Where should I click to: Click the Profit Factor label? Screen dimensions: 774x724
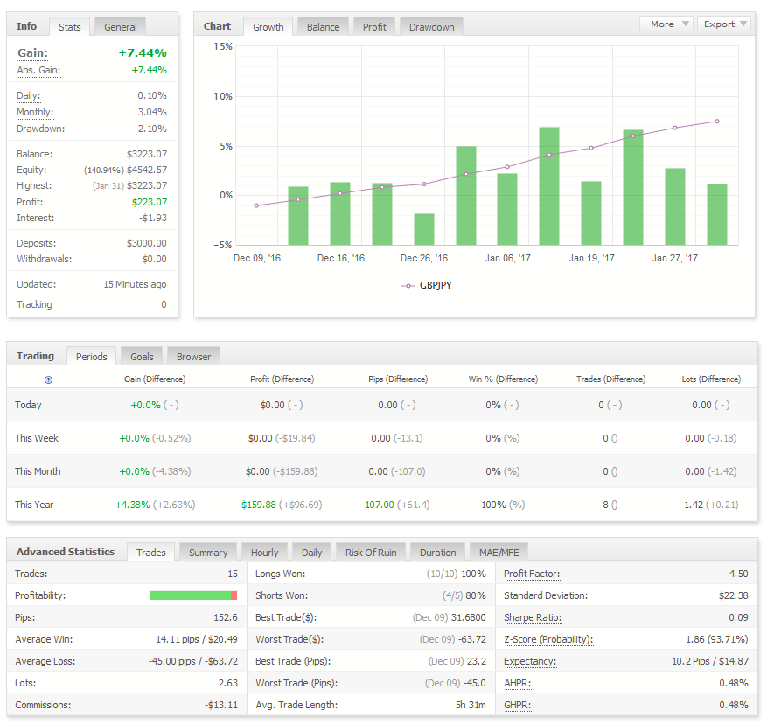(x=532, y=574)
